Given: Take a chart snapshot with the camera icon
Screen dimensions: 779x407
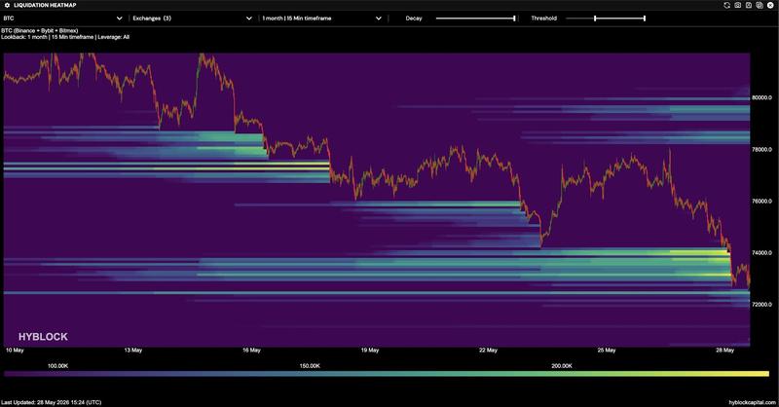Looking at the screenshot, I should coord(738,5).
